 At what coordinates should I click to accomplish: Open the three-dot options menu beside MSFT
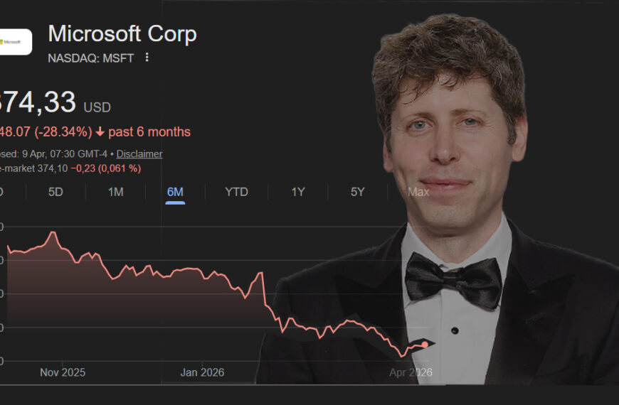147,58
